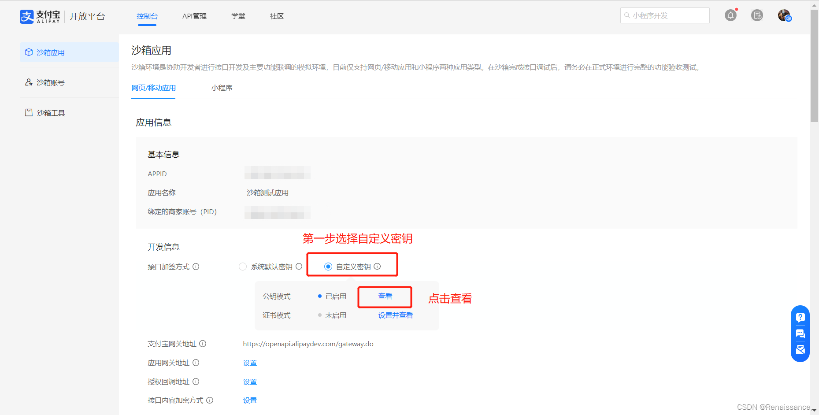
Task: Open 沙箱应用 in the sidebar
Action: point(69,52)
